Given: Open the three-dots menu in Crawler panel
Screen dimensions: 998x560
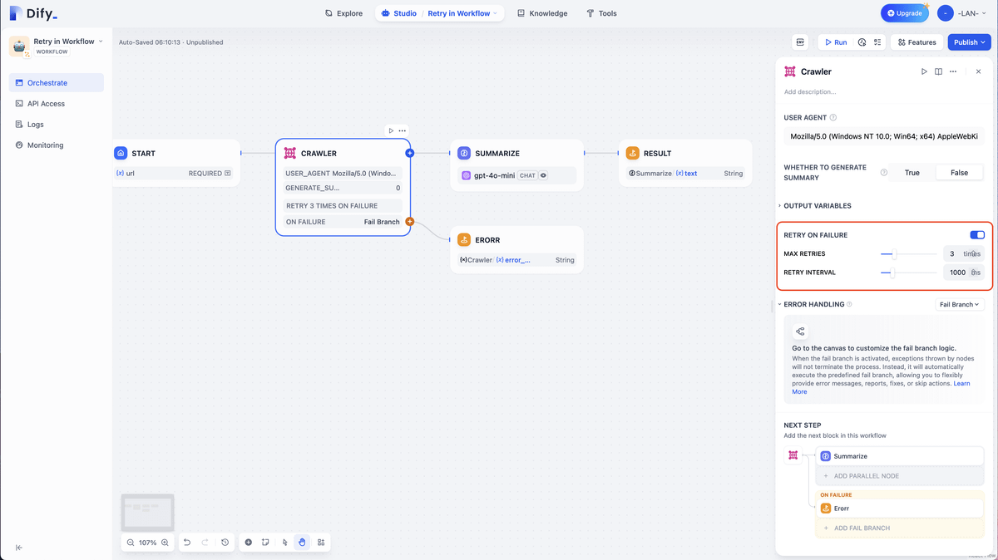Looking at the screenshot, I should 953,71.
